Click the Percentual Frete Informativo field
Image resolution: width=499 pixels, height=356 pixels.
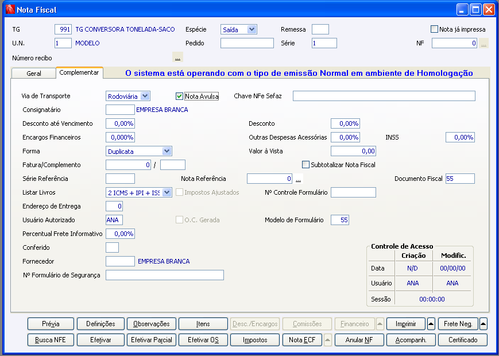point(120,234)
